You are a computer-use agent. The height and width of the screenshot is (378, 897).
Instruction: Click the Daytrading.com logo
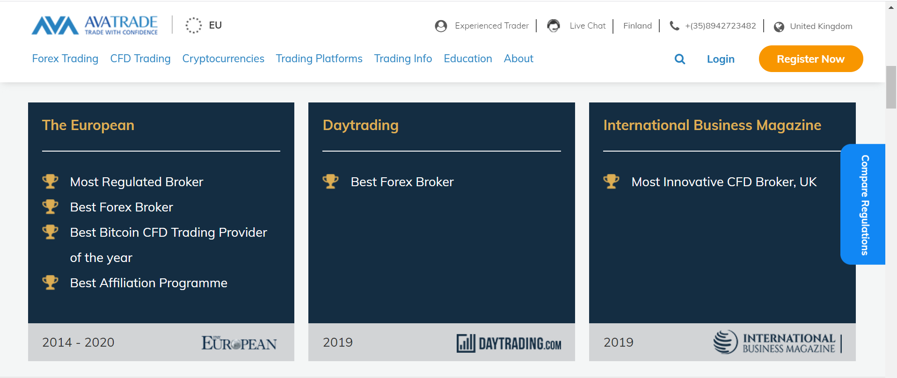tap(509, 343)
